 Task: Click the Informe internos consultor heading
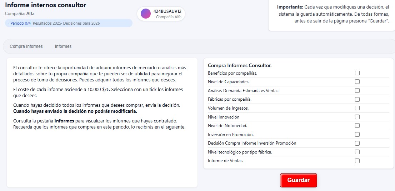46,5
